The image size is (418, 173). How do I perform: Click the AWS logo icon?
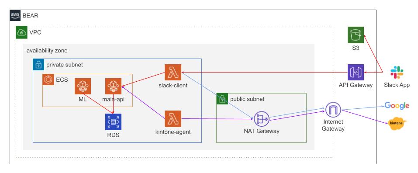point(15,15)
